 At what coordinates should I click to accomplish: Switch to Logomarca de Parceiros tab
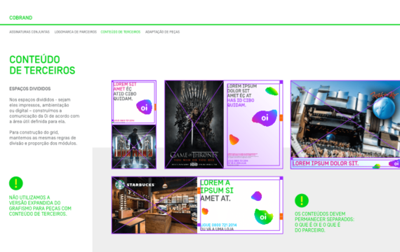(x=76, y=31)
